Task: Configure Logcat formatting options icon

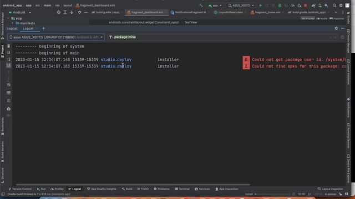Action: click(x=9, y=92)
